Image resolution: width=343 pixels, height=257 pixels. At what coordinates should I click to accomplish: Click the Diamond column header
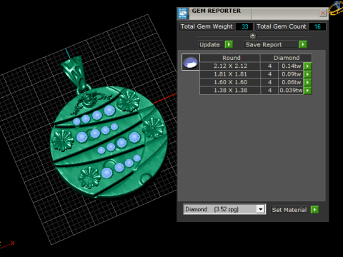coord(286,58)
